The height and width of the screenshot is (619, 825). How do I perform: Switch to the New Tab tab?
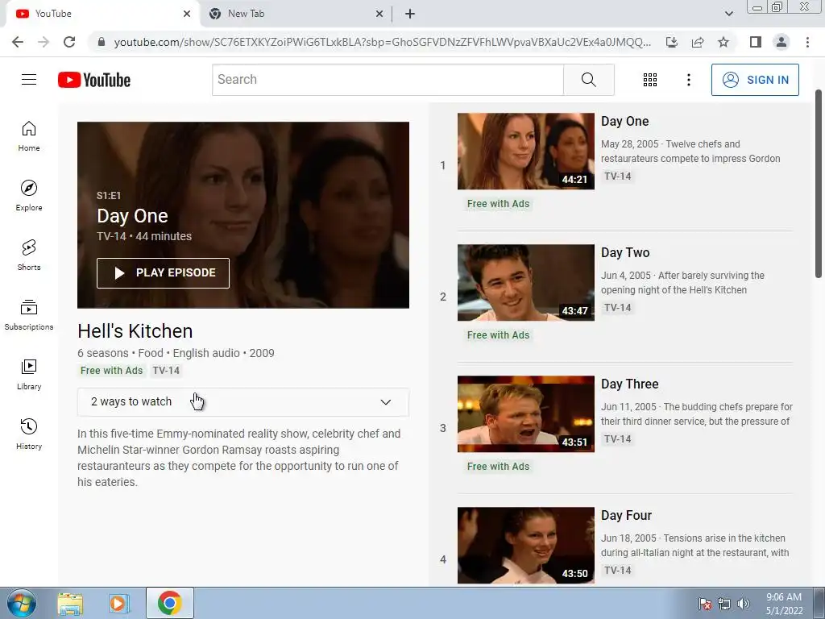[295, 14]
